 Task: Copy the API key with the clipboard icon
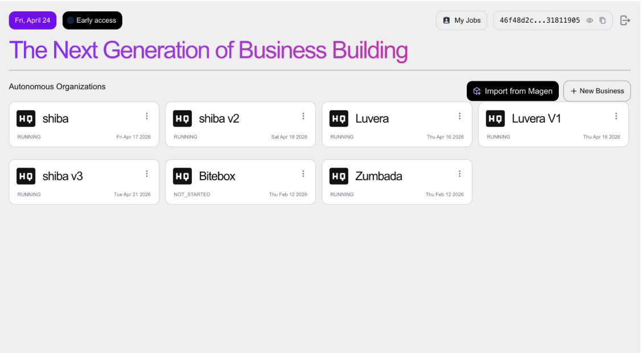pyautogui.click(x=602, y=20)
